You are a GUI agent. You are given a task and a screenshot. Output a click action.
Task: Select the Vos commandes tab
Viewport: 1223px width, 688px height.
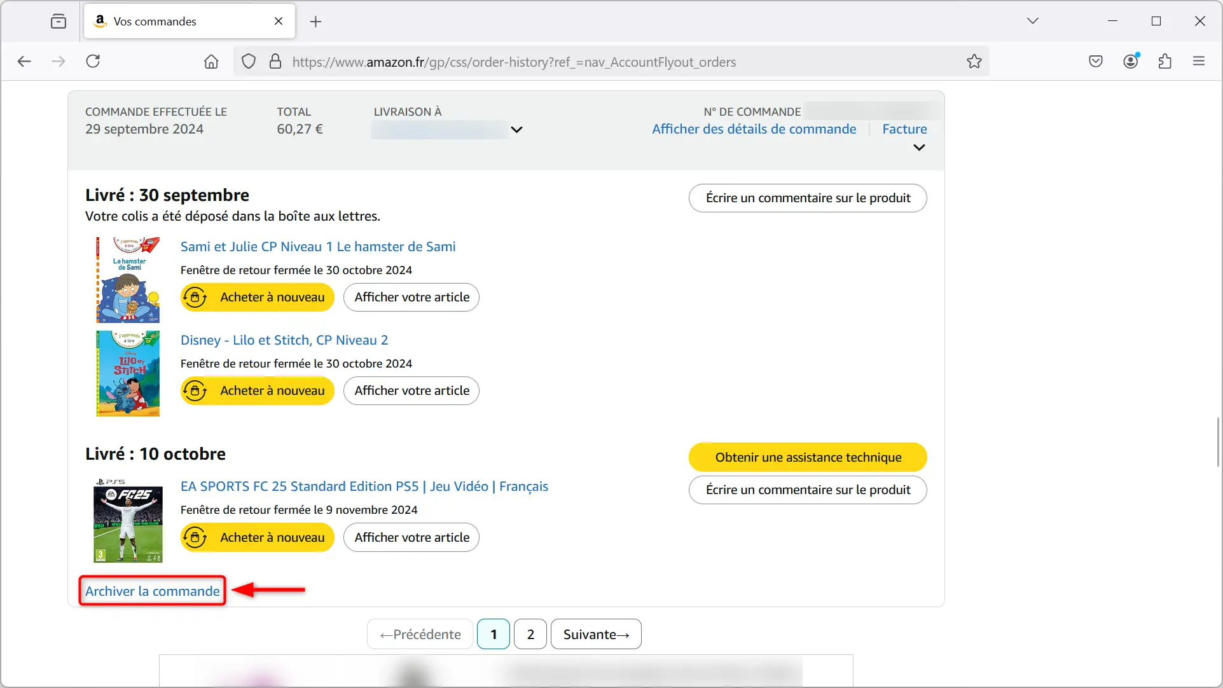[190, 22]
